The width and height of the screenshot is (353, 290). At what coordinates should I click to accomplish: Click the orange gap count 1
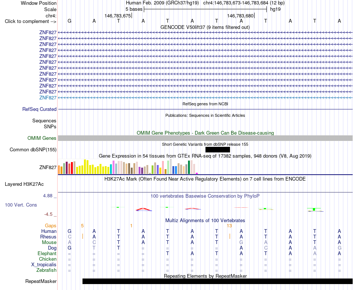tap(131, 226)
